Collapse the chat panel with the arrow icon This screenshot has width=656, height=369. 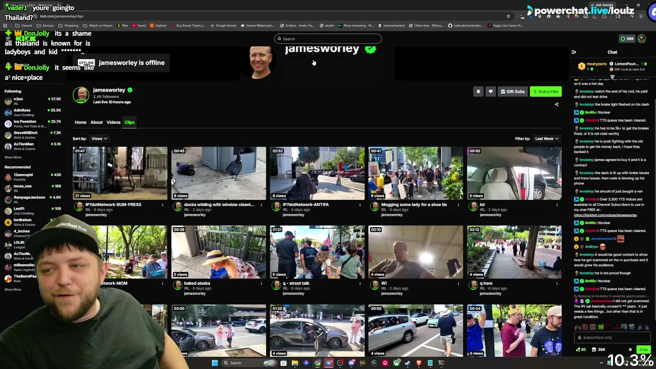573,52
